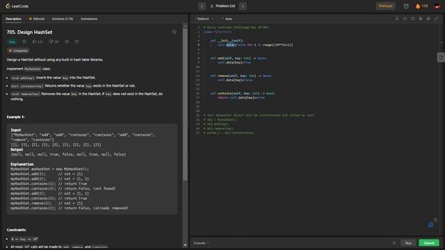The image size is (445, 250).
Task: Click the highlighted word data on line 5
Action: pos(230,44)
